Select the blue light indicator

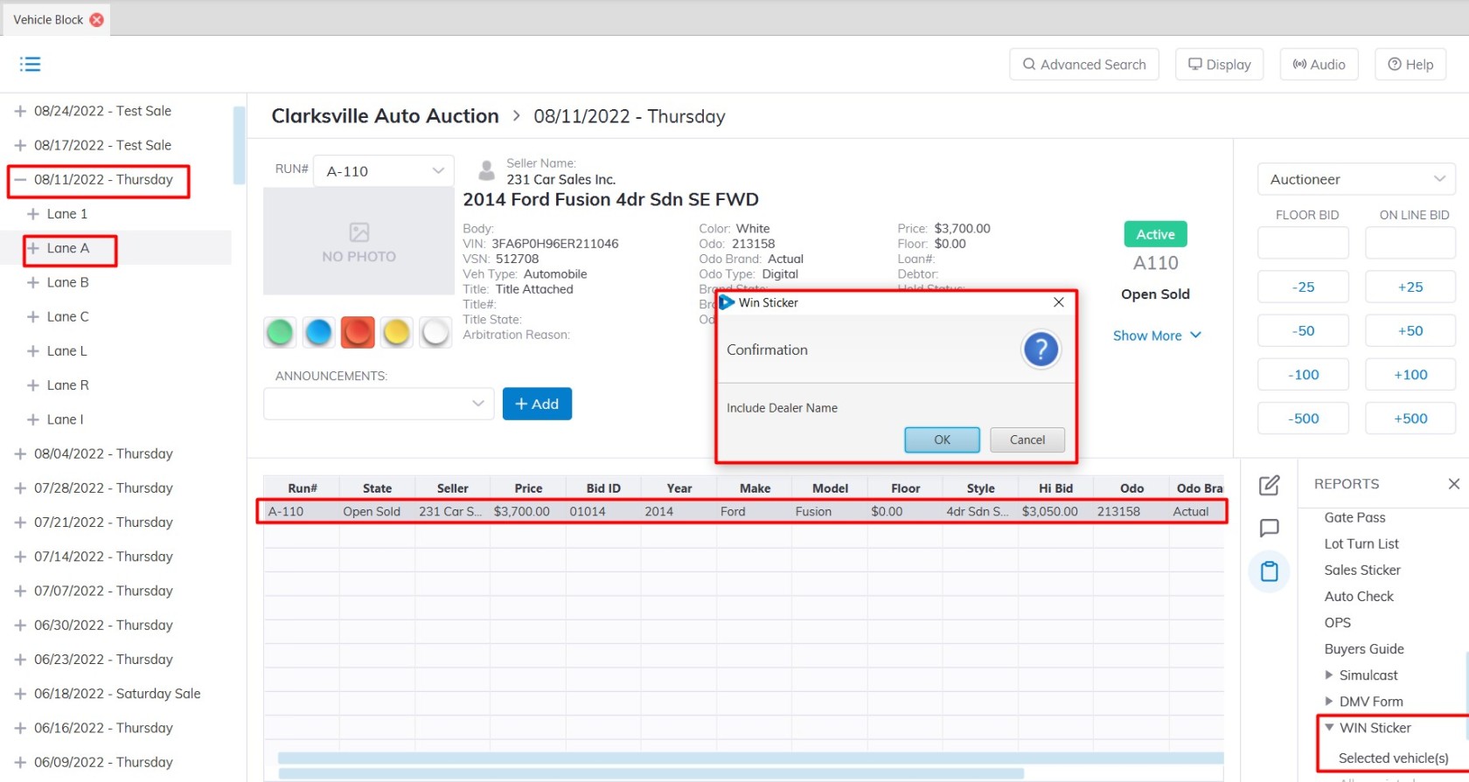[318, 332]
